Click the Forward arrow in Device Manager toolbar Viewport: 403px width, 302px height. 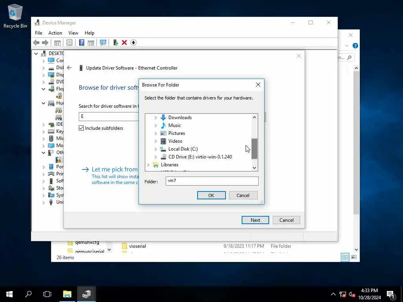coord(45,42)
